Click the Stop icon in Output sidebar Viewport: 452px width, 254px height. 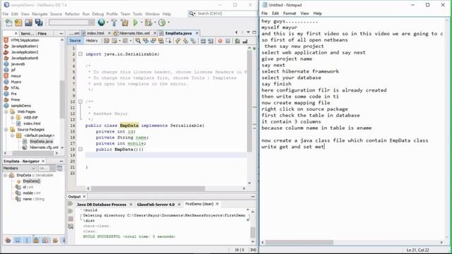pyautogui.click(x=71, y=219)
